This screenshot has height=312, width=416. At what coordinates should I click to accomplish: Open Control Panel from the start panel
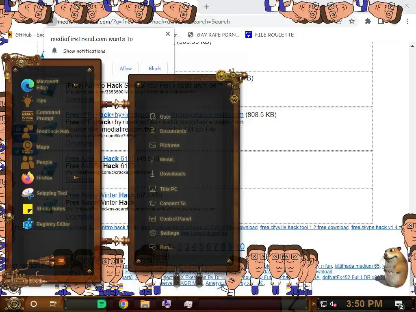170,219
